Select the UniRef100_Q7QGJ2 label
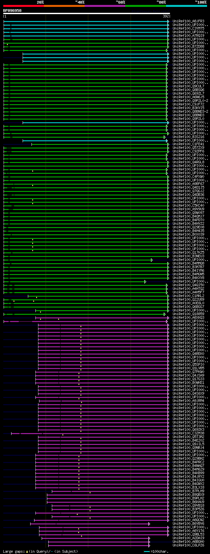Screen dimensions: 210x554 tap(188, 191)
